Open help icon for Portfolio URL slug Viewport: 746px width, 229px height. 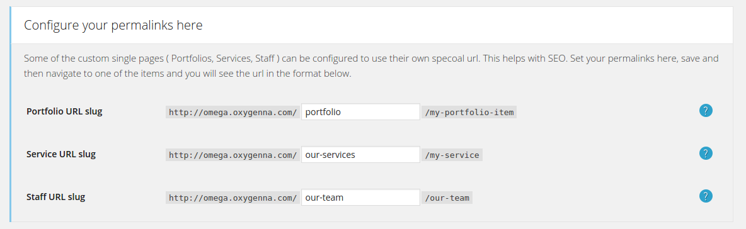pos(706,111)
